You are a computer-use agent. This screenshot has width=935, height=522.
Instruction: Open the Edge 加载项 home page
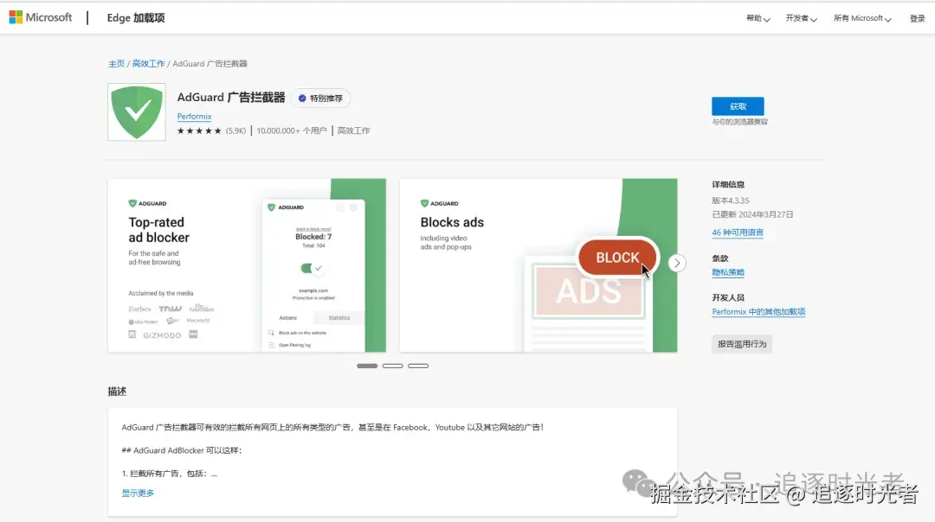click(x=134, y=16)
